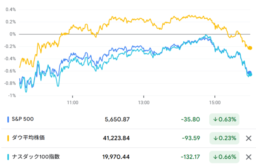
Task: Click the Dow ↓0.23% change badge
Action: tap(224, 138)
